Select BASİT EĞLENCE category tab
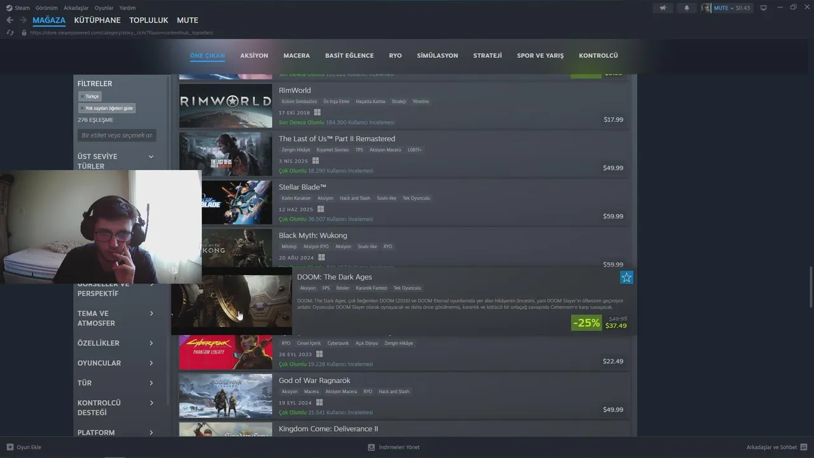 [x=349, y=55]
